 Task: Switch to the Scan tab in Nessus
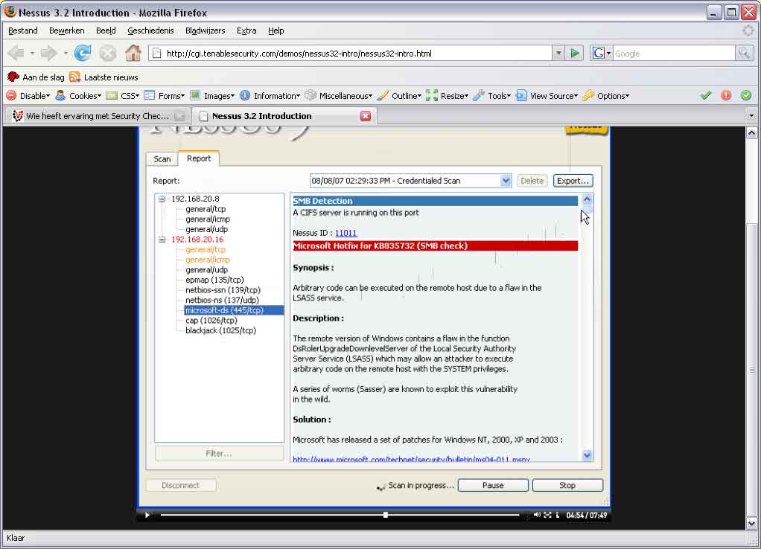coord(162,159)
